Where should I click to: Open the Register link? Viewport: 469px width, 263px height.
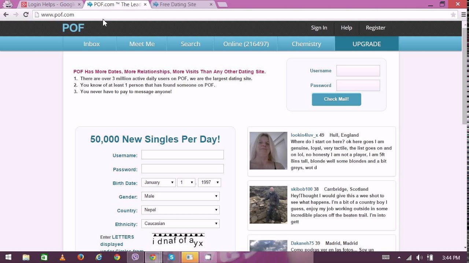(x=376, y=28)
